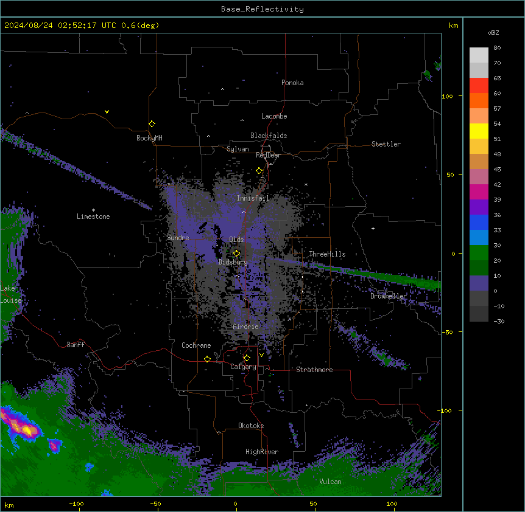Click the Strathmore label
This screenshot has width=525, height=512.
[x=314, y=370]
